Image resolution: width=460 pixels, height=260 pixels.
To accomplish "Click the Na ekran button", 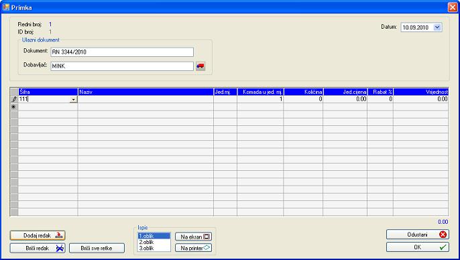I will tap(193, 237).
